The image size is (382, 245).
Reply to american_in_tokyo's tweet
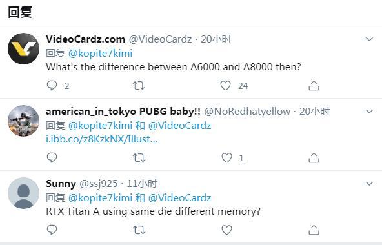pyautogui.click(x=52, y=157)
